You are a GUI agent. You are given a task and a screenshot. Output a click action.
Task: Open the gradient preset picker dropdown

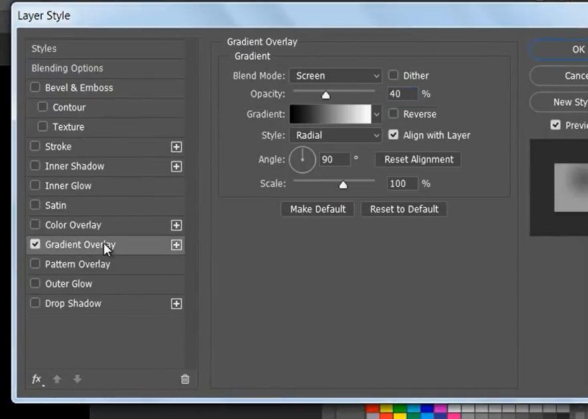coord(376,114)
